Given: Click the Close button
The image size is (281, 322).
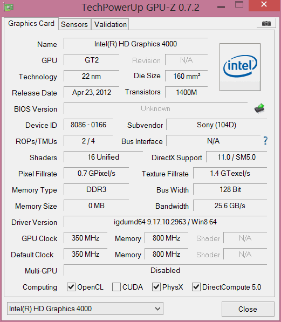Looking at the screenshot, I should (248, 309).
